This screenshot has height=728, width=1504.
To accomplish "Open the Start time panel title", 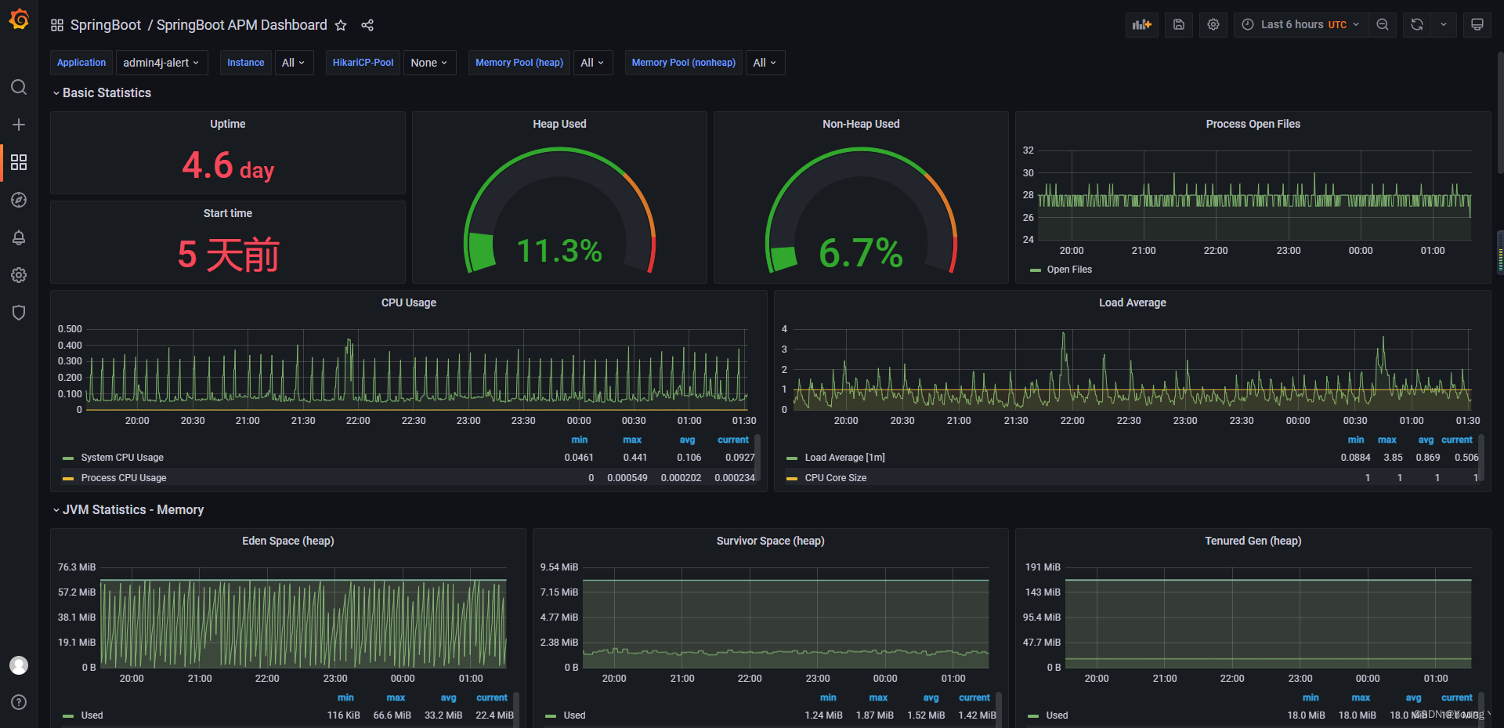I will click(228, 213).
